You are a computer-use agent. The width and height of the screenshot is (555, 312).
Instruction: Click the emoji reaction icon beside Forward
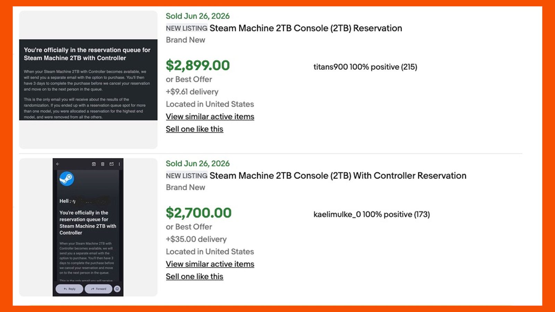click(117, 289)
